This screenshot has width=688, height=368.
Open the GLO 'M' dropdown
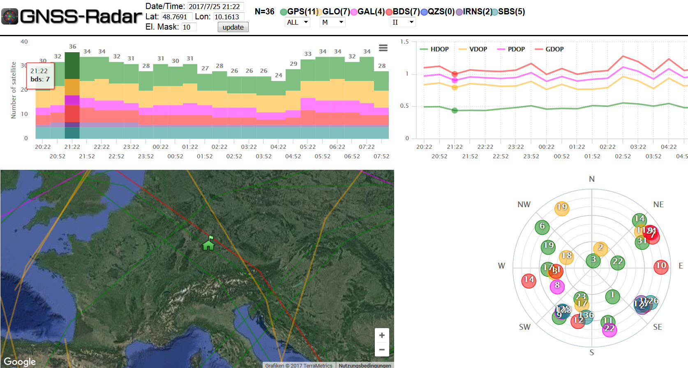[x=332, y=22]
